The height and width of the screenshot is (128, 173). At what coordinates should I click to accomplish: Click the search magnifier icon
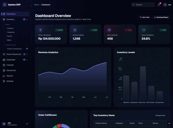pos(133,5)
